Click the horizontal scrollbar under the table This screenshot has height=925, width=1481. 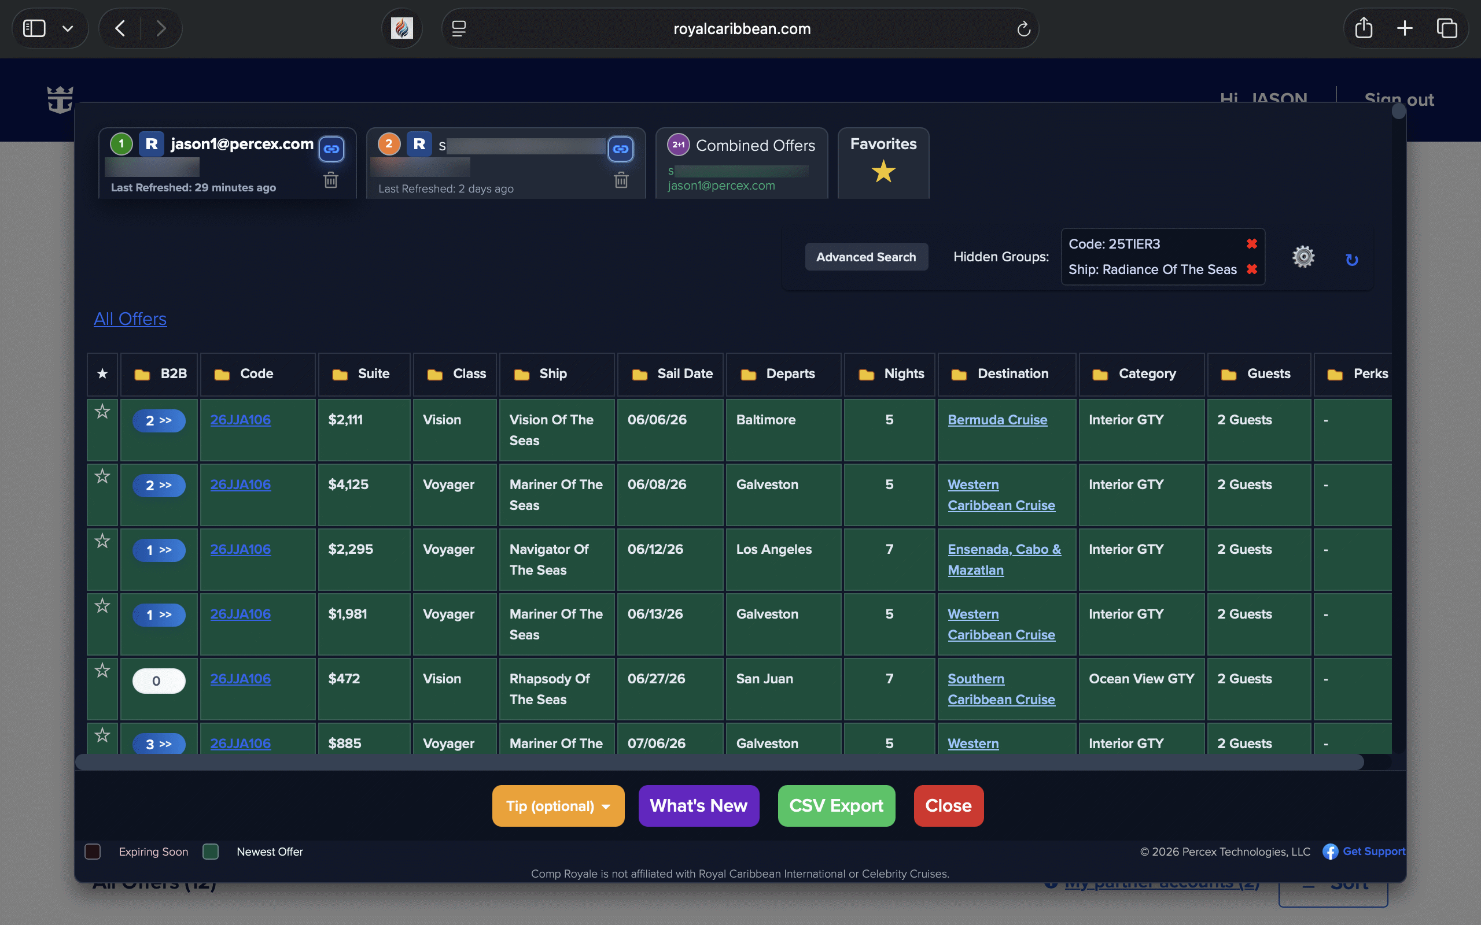pos(719,761)
